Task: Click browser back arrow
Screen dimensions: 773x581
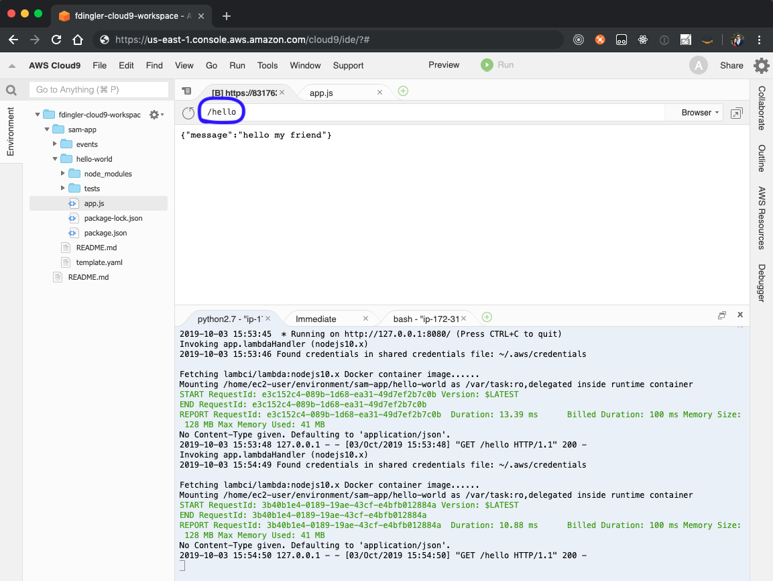Action: pyautogui.click(x=13, y=40)
